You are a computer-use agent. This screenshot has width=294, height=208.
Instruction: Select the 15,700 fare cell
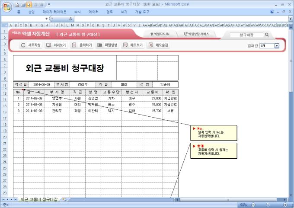(152, 111)
